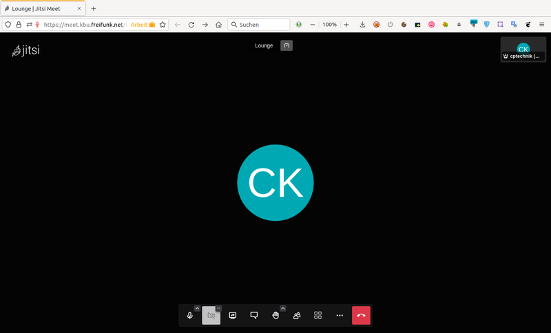
Task: Hang up the call
Action: coord(362,315)
